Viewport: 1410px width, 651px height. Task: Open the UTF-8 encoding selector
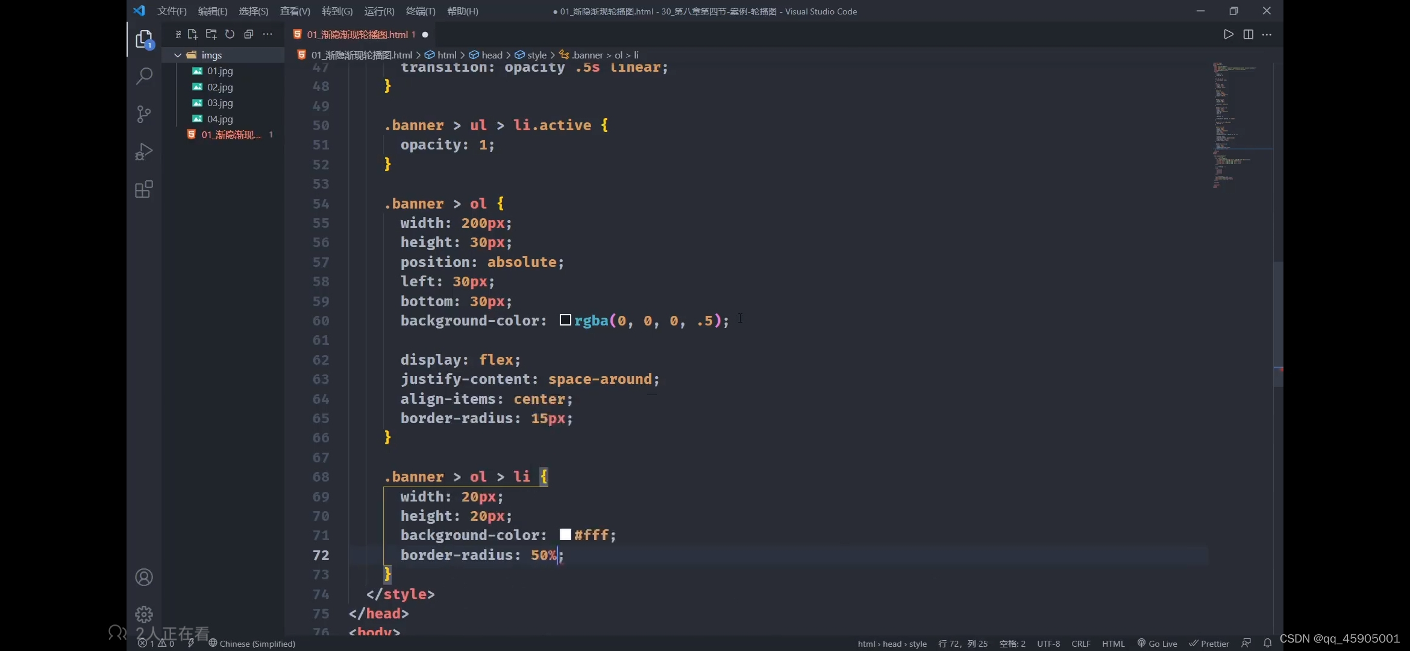[x=1048, y=643]
